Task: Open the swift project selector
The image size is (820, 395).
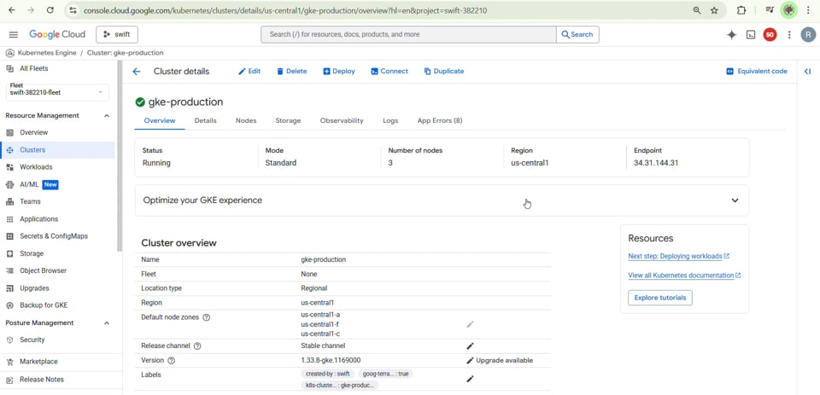Action: [x=117, y=34]
